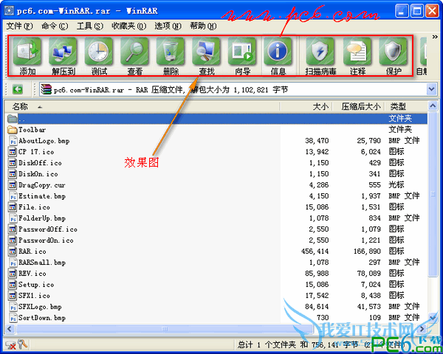Open the 工具(S) menu
443x354 pixels.
90,27
